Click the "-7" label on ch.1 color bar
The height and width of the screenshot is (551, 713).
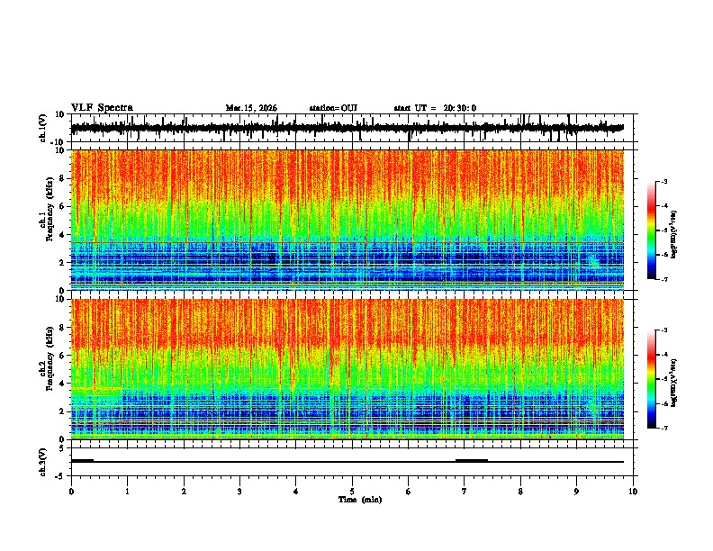[664, 279]
